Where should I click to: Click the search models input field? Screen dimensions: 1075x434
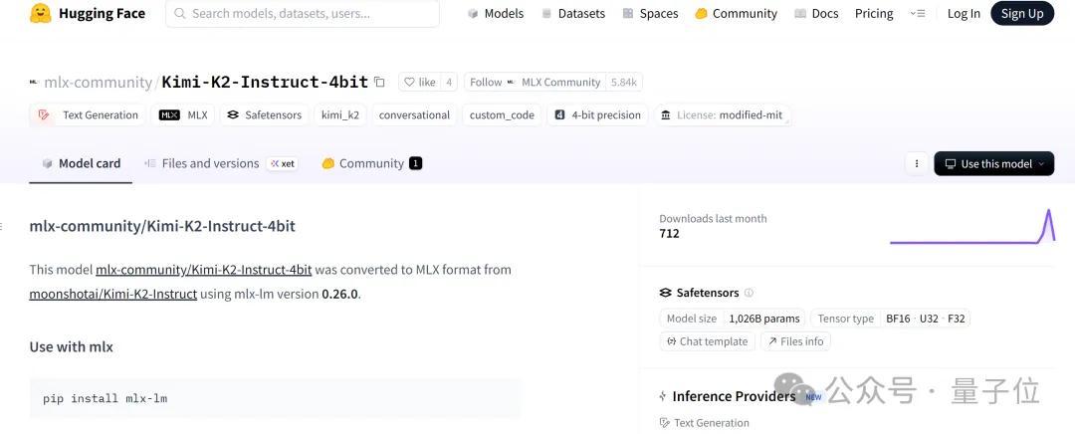pos(303,14)
